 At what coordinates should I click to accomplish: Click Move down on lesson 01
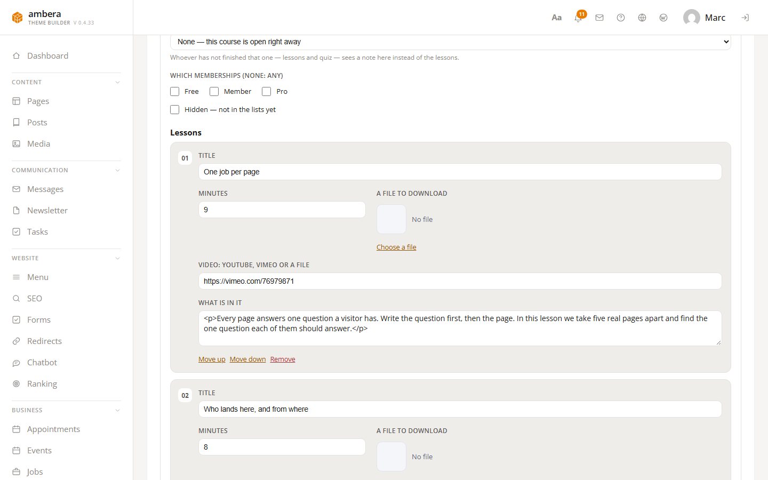coord(247,359)
